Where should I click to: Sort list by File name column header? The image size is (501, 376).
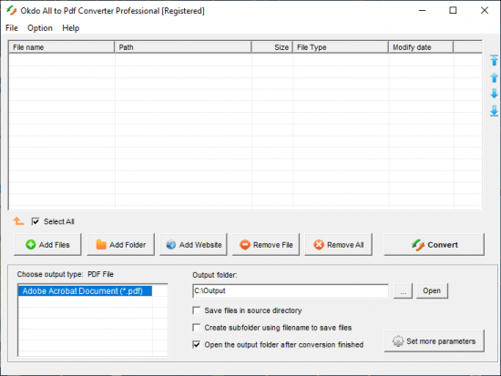click(61, 47)
